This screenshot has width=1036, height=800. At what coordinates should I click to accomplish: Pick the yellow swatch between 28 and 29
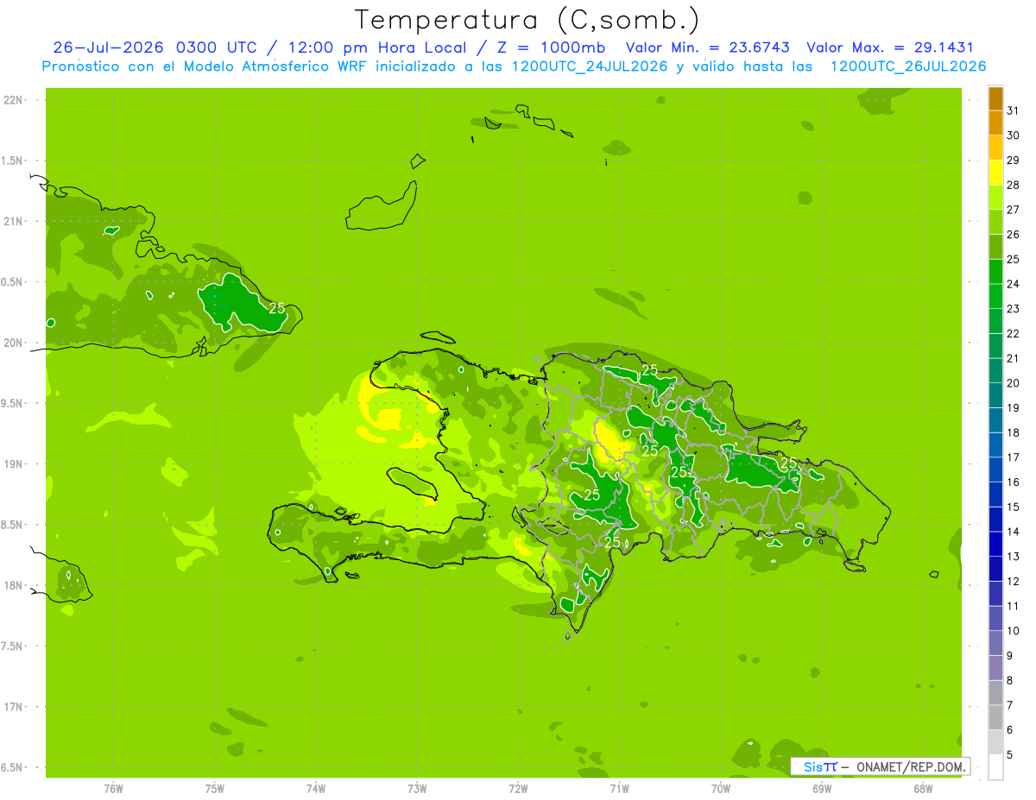pos(995,173)
